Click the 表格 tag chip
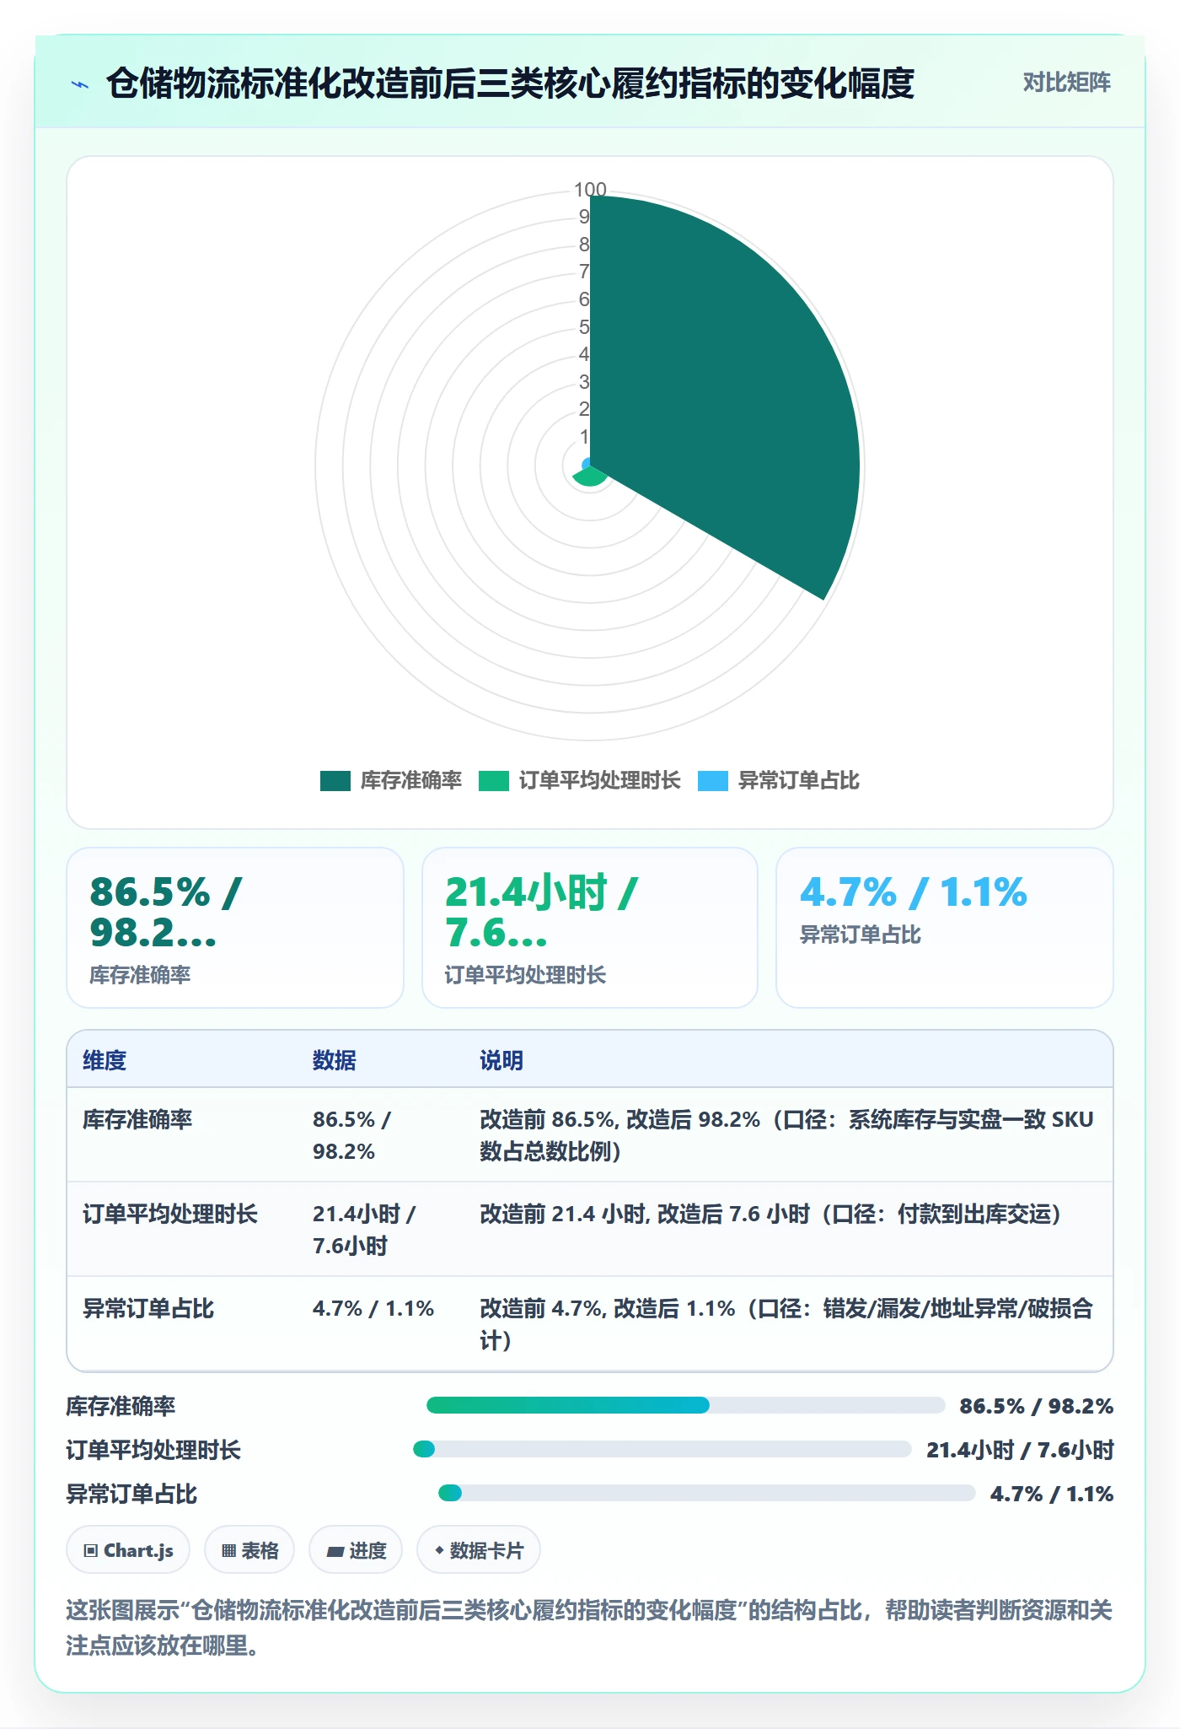 (x=249, y=1550)
